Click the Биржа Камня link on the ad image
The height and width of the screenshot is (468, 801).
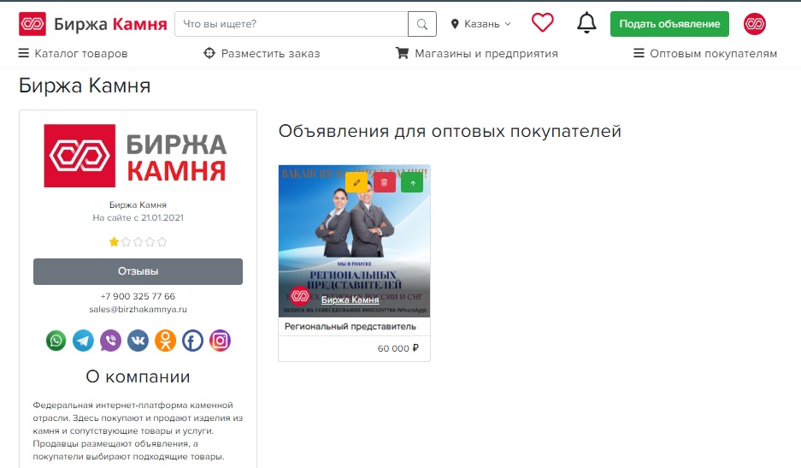point(350,299)
